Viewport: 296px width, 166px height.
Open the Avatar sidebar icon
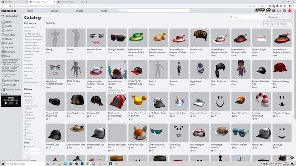(x=3, y=30)
